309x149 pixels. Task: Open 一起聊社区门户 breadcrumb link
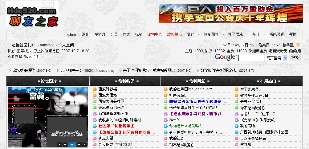pyautogui.click(x=22, y=45)
